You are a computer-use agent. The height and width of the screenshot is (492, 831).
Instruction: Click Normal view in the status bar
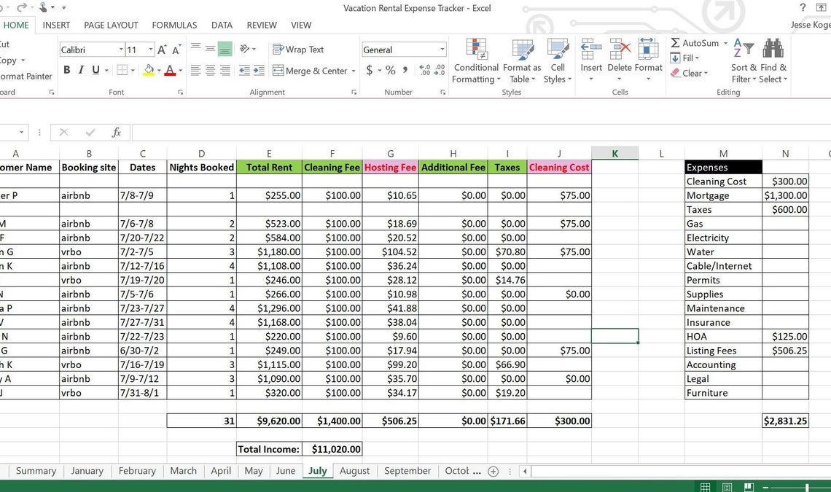click(x=705, y=486)
